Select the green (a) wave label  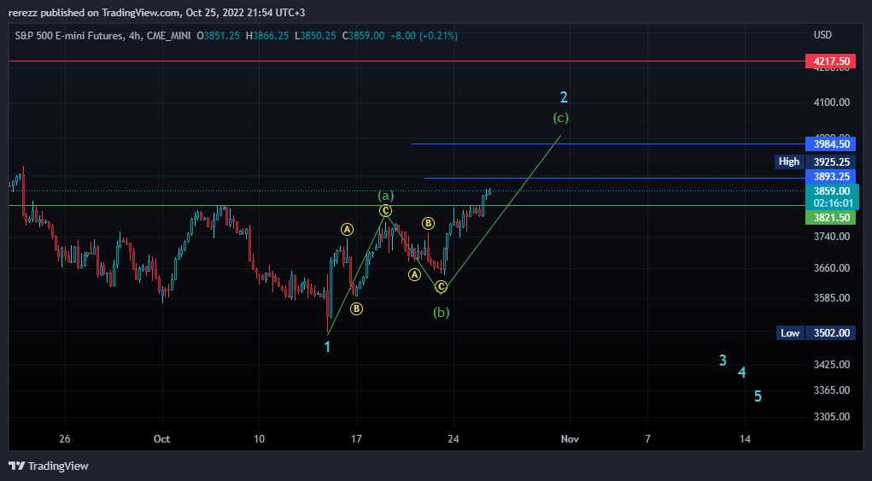click(x=386, y=196)
